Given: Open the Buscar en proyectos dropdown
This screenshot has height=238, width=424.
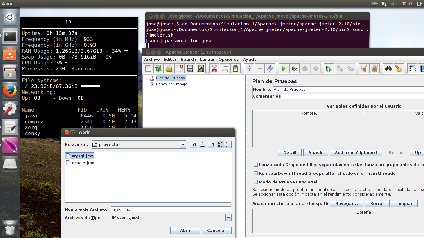Looking at the screenshot, I should pos(183,144).
